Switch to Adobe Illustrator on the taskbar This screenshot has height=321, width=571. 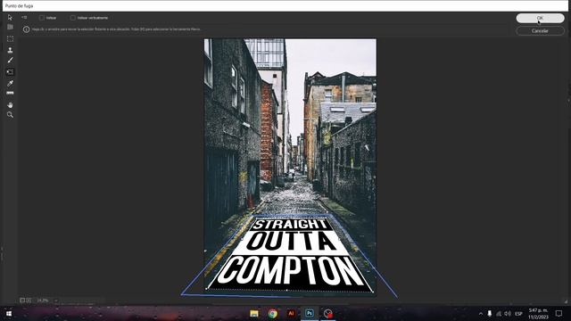(x=291, y=313)
